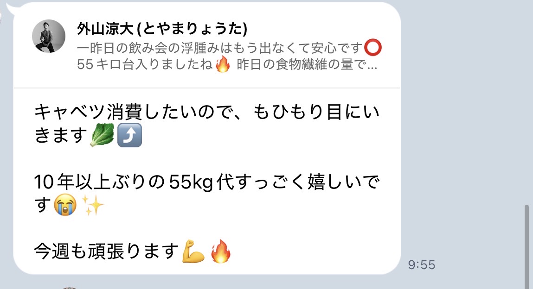The height and width of the screenshot is (289, 533).
Task: Click the 9:55 message timestamp
Action: coord(422,265)
